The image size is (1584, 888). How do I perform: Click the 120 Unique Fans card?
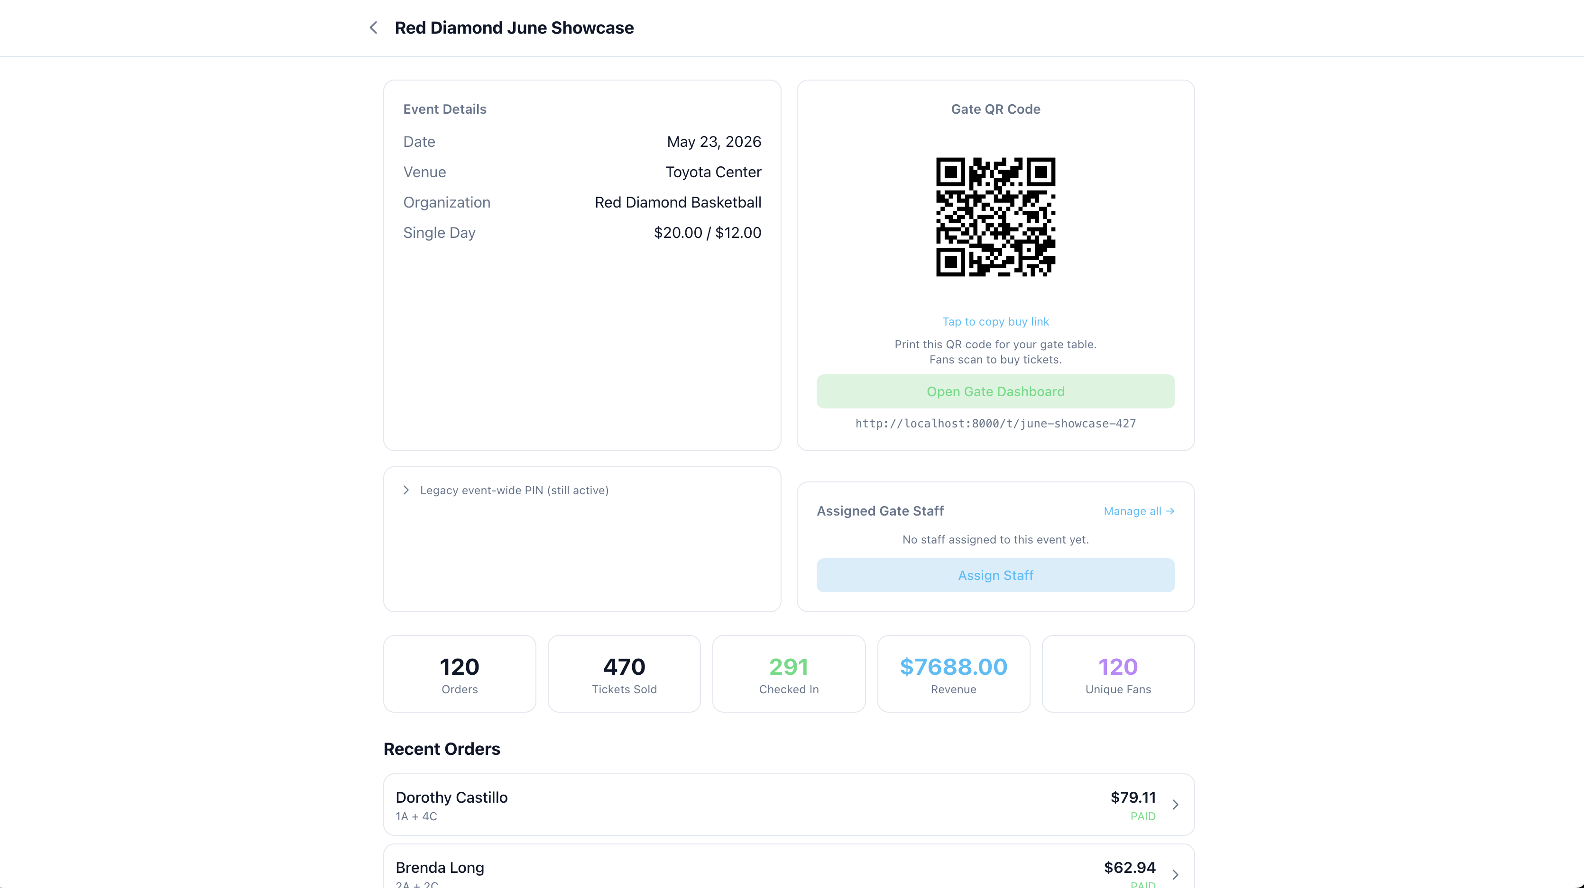coord(1118,674)
